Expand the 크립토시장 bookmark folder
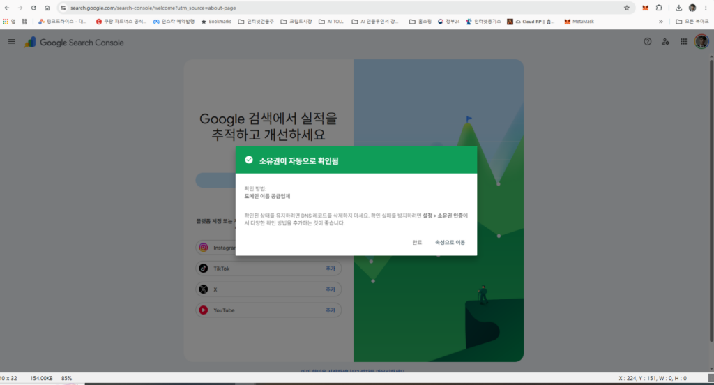 [296, 22]
